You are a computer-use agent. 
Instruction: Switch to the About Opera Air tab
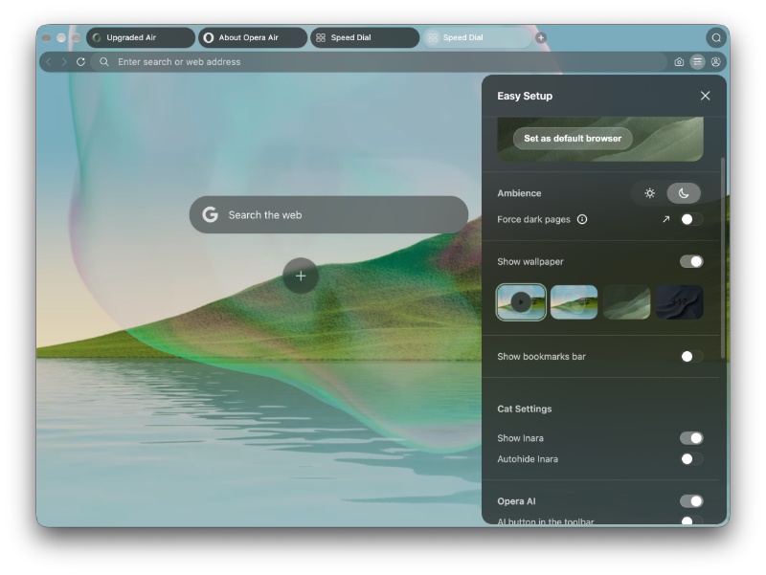[253, 37]
